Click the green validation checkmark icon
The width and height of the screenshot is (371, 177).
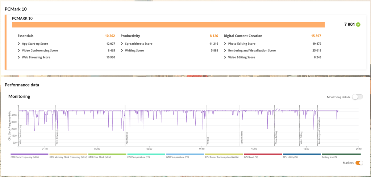point(358,25)
